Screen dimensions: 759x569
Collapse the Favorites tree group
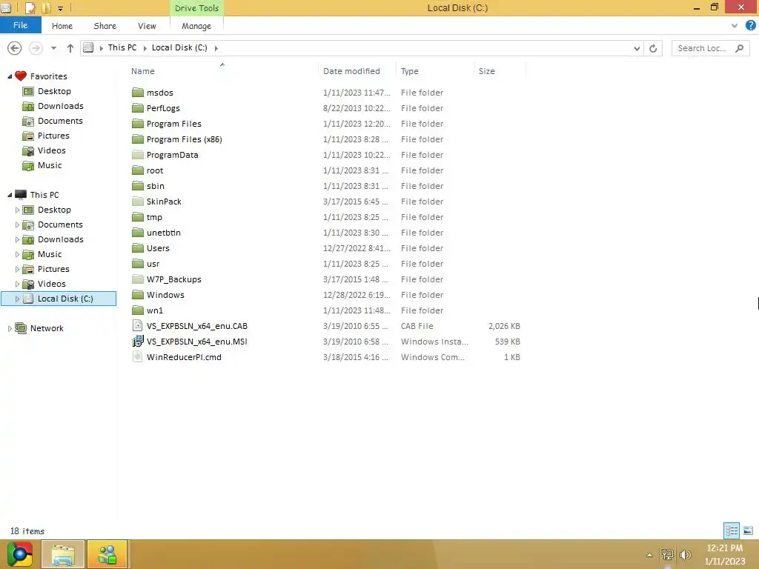pos(10,76)
